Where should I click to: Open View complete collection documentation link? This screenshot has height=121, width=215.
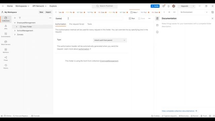tap(179, 111)
